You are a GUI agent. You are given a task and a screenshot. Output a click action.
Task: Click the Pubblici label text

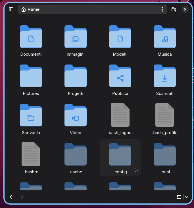pyautogui.click(x=120, y=93)
